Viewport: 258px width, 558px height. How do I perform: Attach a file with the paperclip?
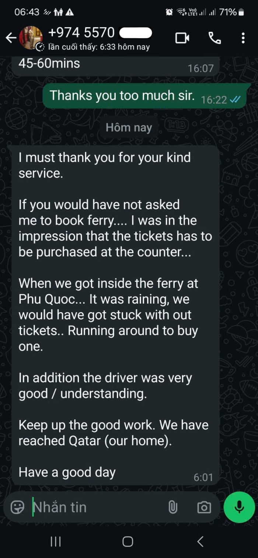click(172, 507)
